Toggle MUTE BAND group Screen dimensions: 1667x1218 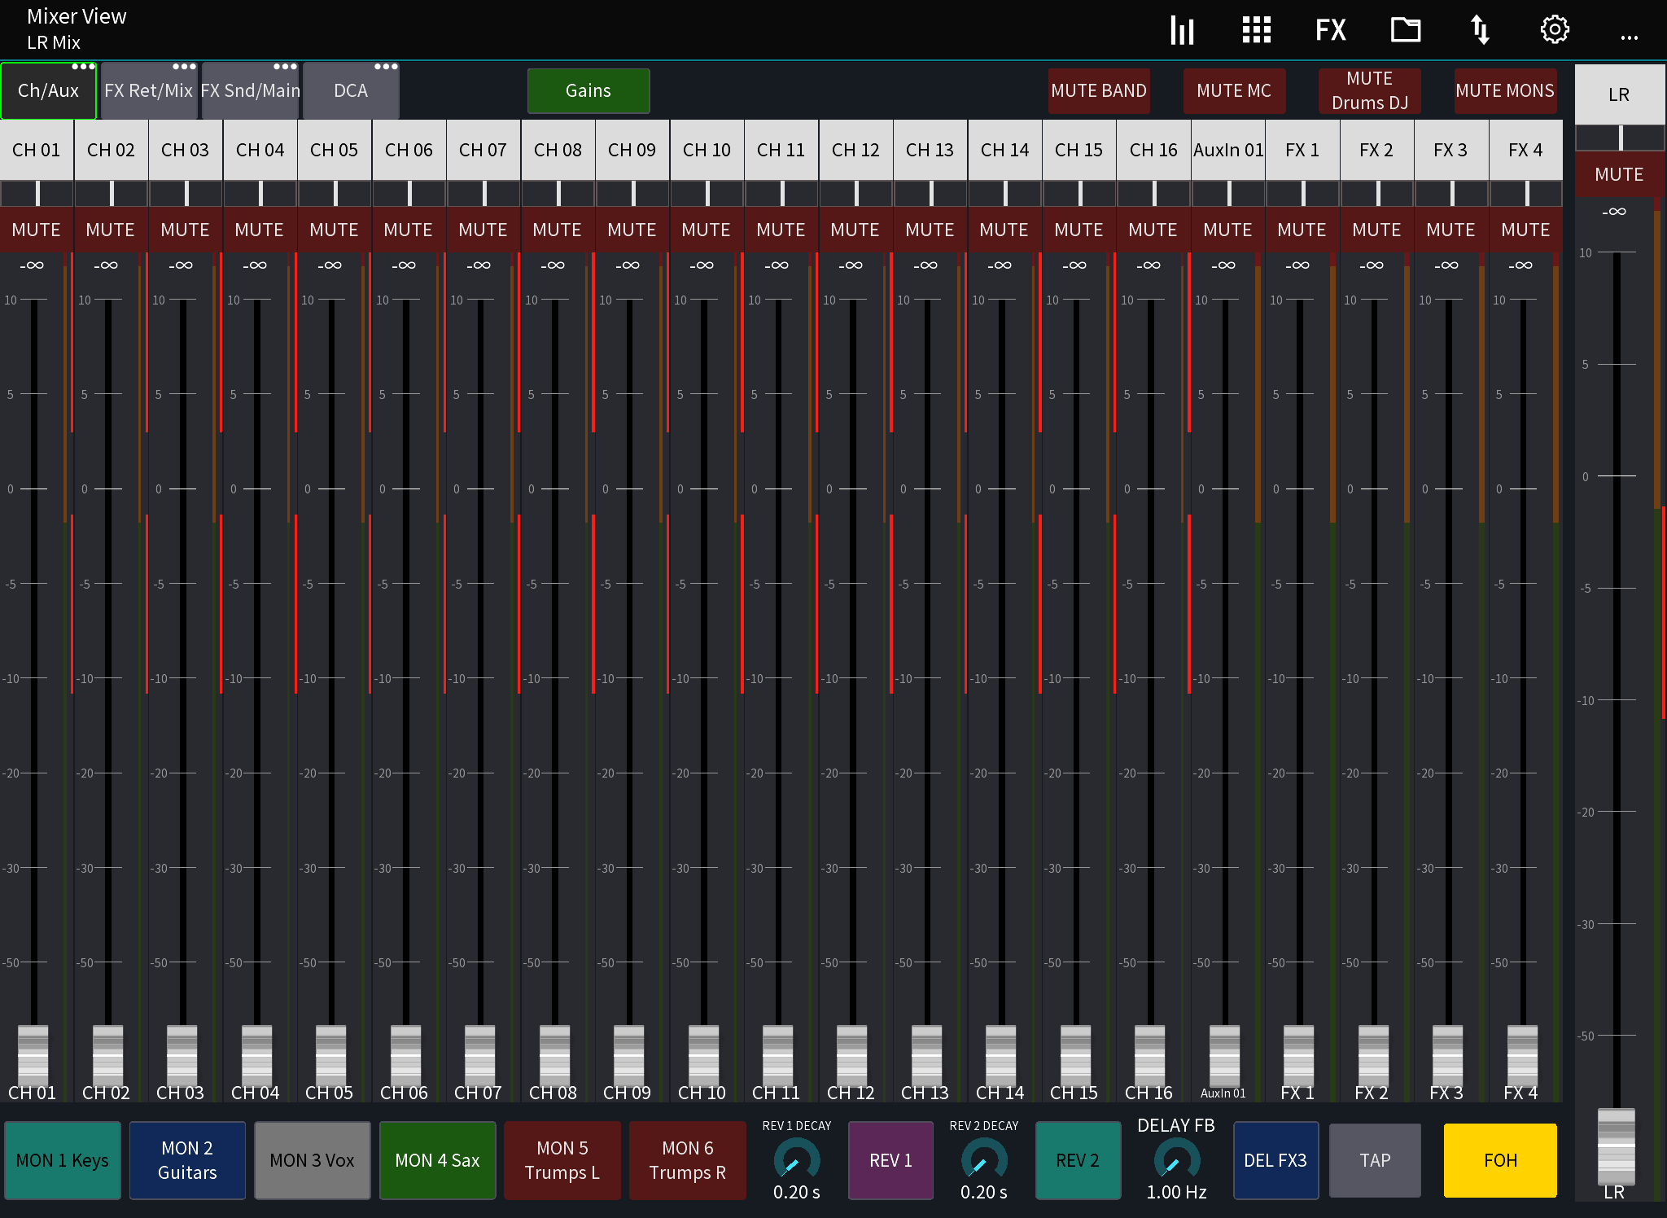click(x=1099, y=90)
